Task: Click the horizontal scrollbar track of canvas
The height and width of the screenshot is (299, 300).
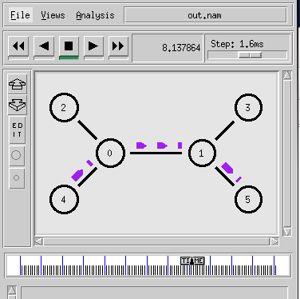Action: tap(156, 241)
